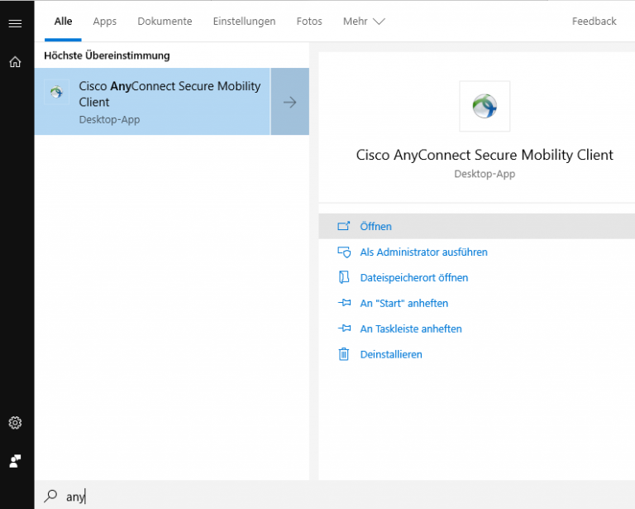The image size is (635, 509).
Task: Click the user feedback person icon
Action: 15,461
